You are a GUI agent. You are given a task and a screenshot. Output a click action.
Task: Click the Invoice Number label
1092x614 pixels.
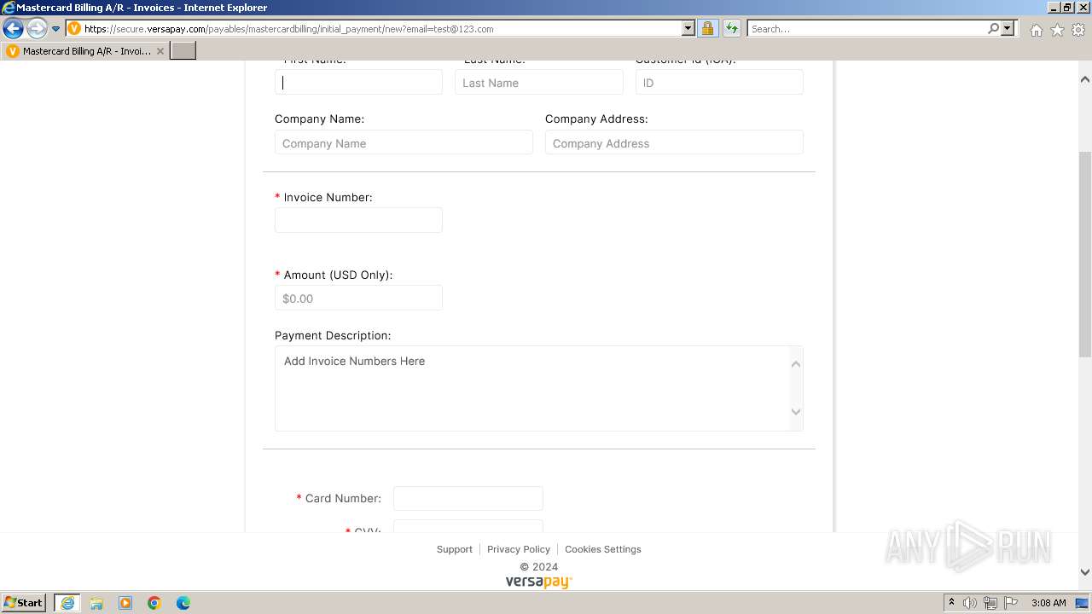[x=328, y=197]
